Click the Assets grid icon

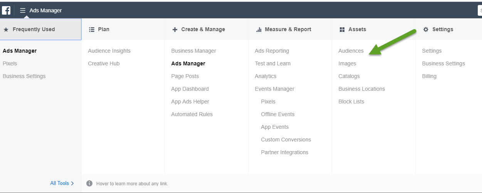tap(342, 29)
